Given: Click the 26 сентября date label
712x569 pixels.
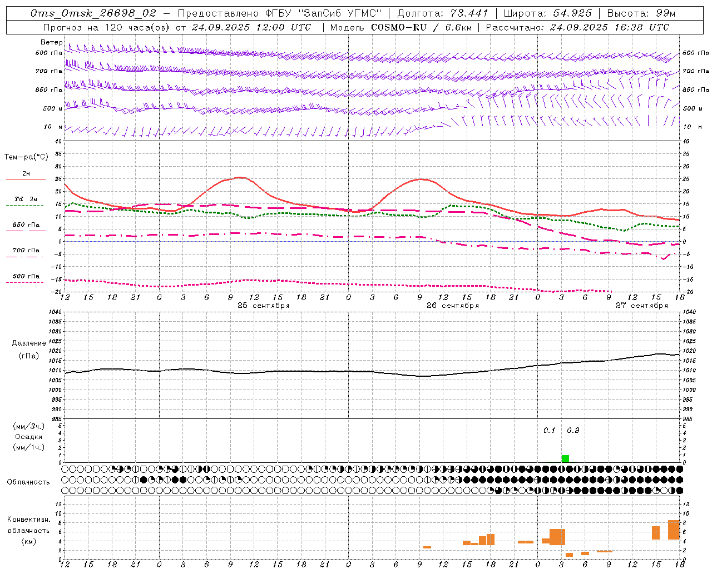Looking at the screenshot, I should 453,305.
